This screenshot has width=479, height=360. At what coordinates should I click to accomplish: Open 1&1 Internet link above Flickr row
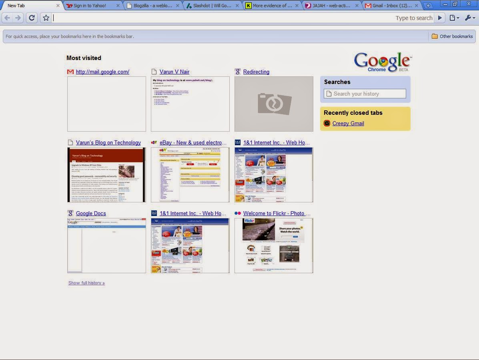coord(277,142)
